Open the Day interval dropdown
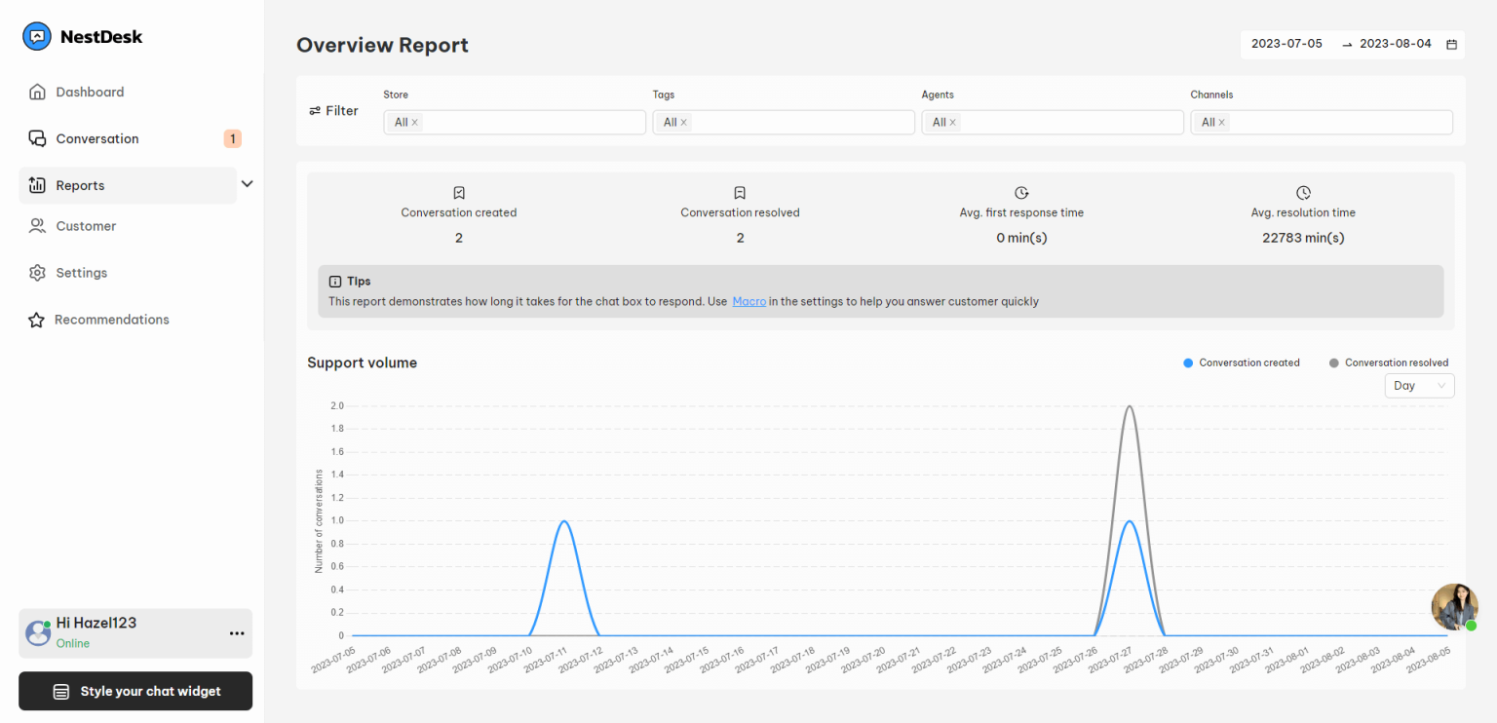The image size is (1497, 723). point(1419,385)
